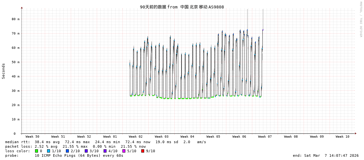Viewport: 364px width, 160px height.
Task: Click the graph title mentioning AS9808
Action: point(182,7)
